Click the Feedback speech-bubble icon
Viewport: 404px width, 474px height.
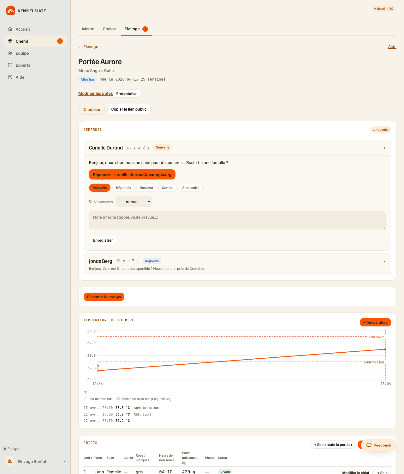[x=369, y=445]
